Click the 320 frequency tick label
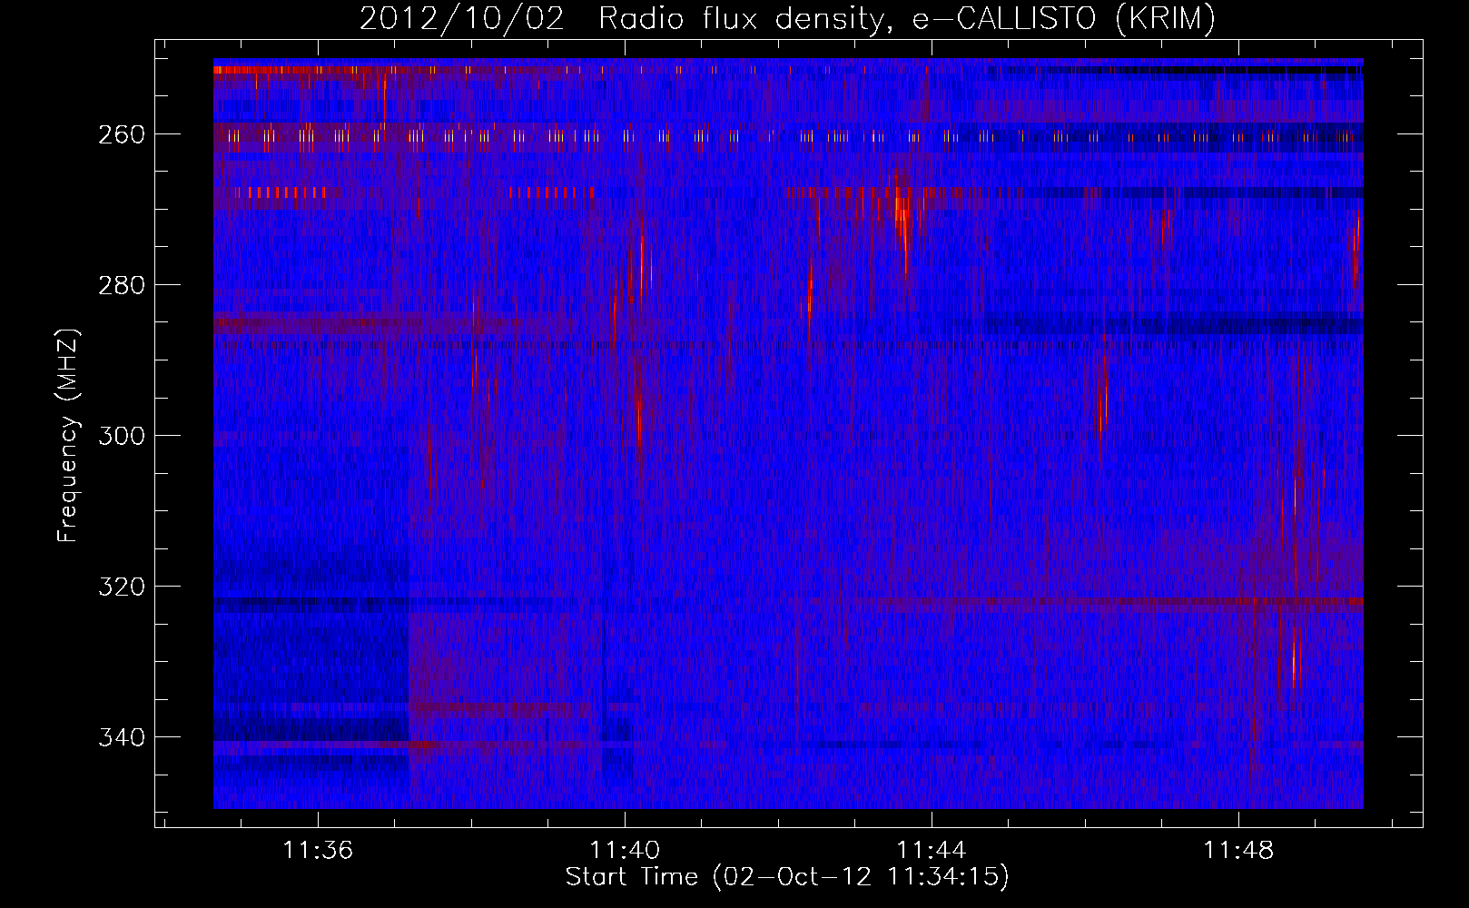The image size is (1469, 908). pyautogui.click(x=122, y=587)
